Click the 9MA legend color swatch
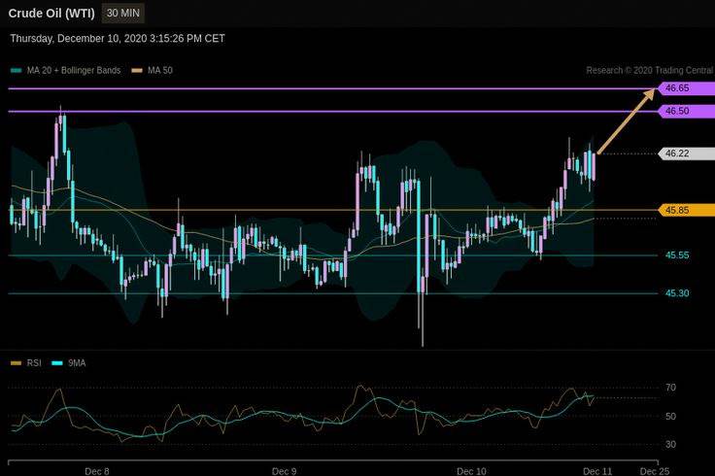 [57, 363]
